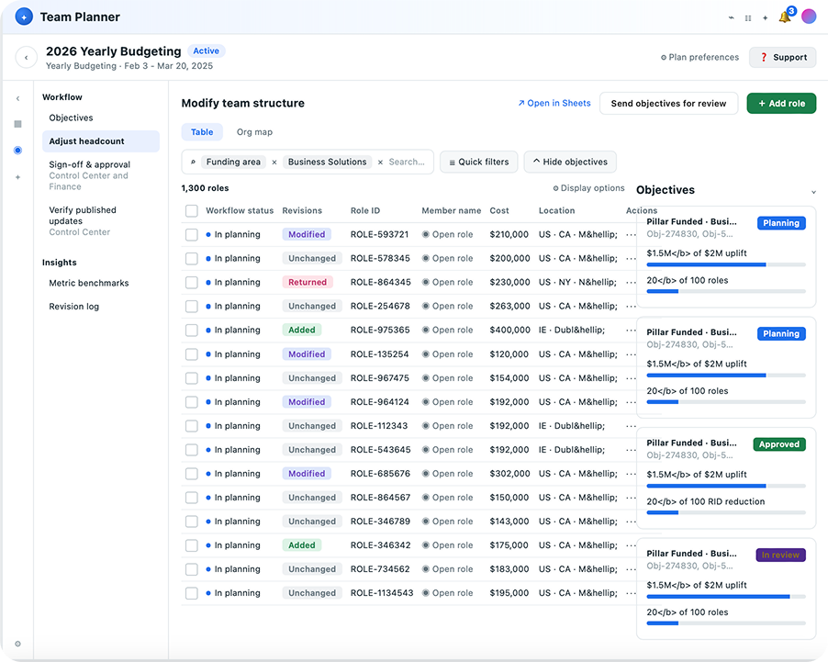The image size is (828, 662).
Task: Collapse the left rail chevron icon
Action: pos(18,98)
